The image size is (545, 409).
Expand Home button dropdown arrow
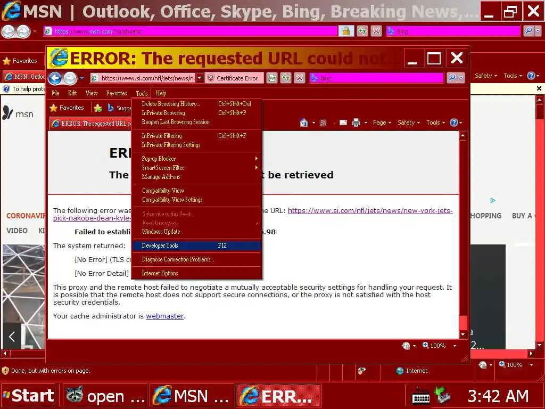pyautogui.click(x=313, y=123)
